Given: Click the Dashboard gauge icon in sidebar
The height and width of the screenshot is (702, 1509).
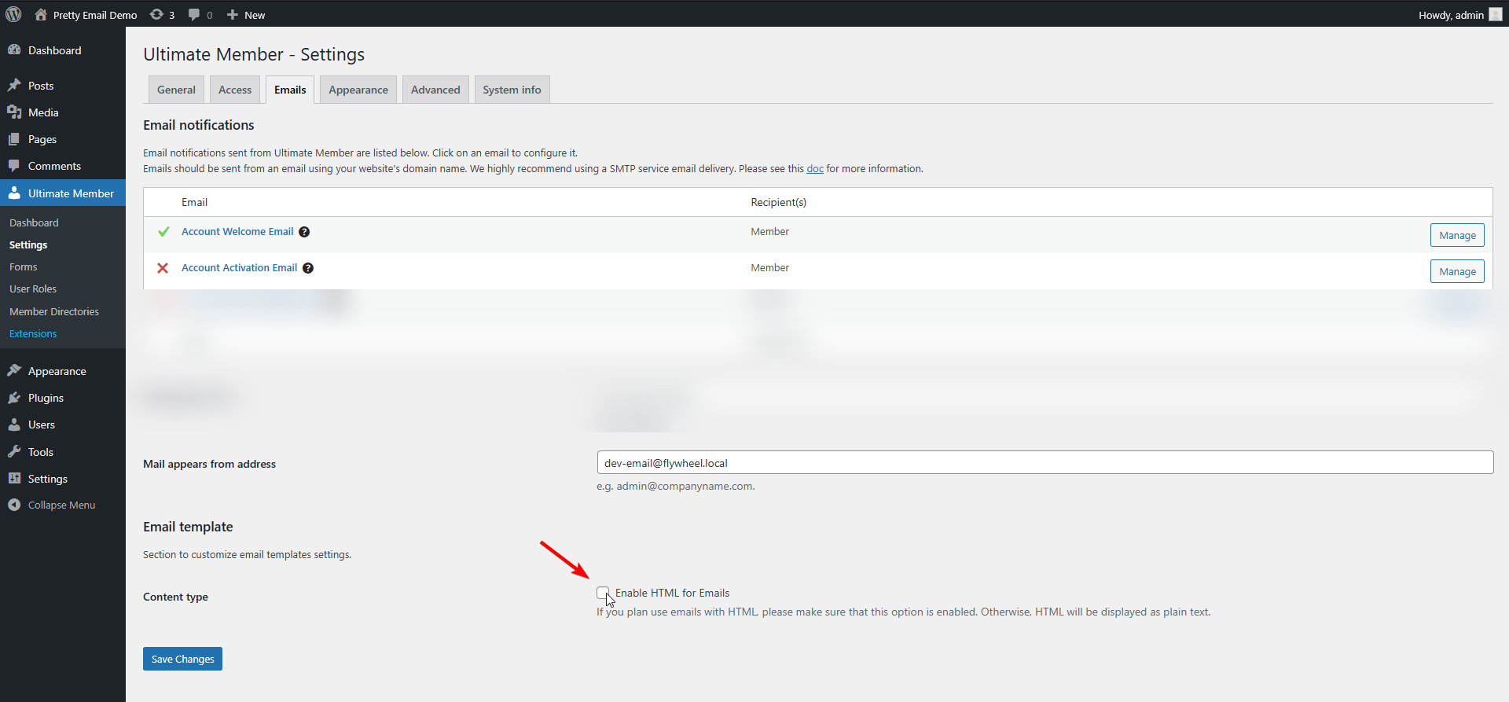Looking at the screenshot, I should (14, 50).
